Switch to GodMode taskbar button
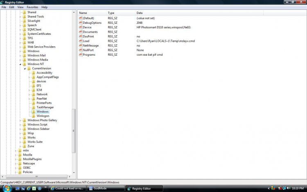307x192 pixels. pos(106,188)
